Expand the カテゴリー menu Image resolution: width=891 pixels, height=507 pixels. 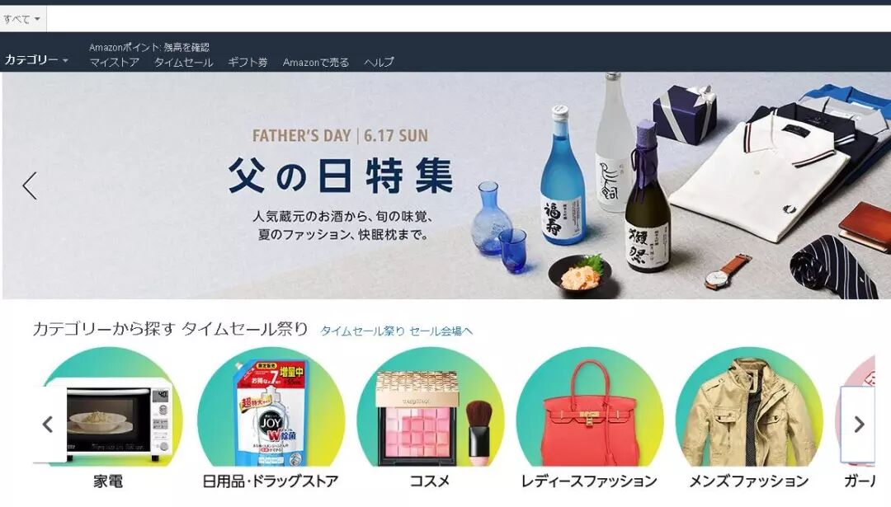pyautogui.click(x=36, y=59)
